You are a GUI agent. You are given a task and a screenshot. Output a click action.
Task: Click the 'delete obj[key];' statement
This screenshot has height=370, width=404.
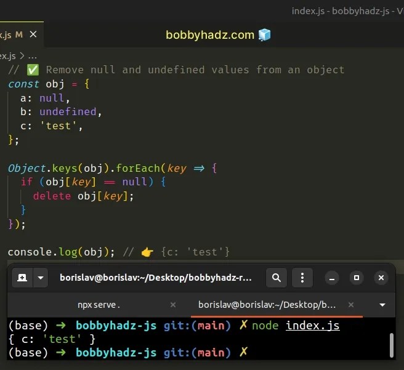(84, 196)
